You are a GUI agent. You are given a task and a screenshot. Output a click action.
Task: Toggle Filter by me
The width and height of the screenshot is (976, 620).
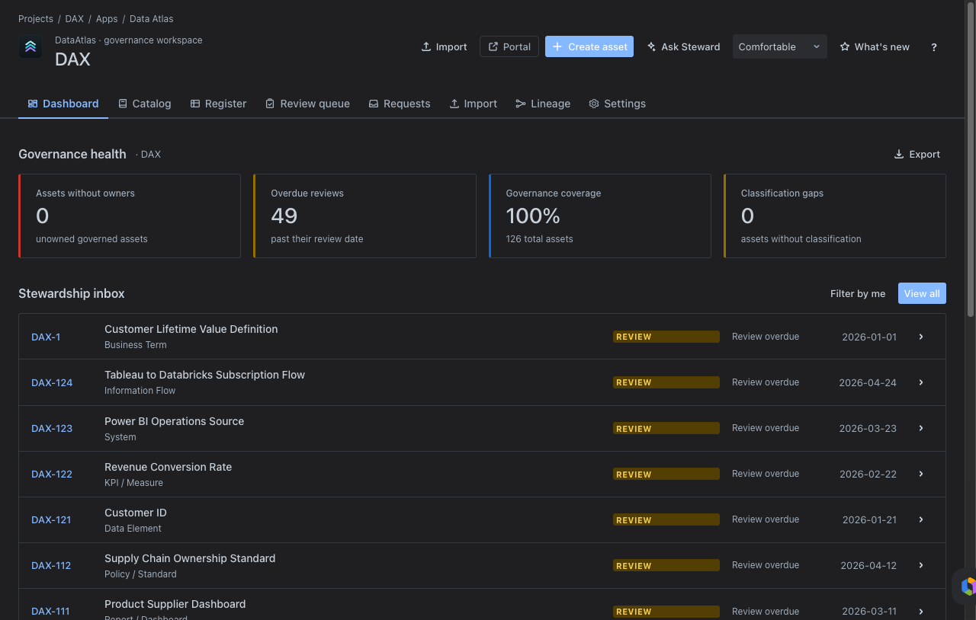pyautogui.click(x=858, y=293)
